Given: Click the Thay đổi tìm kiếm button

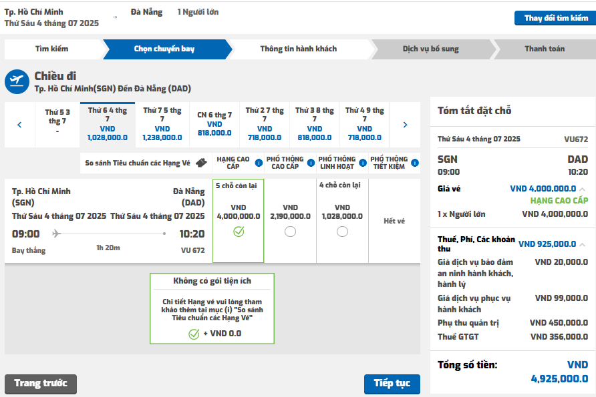Looking at the screenshot, I should coord(556,18).
